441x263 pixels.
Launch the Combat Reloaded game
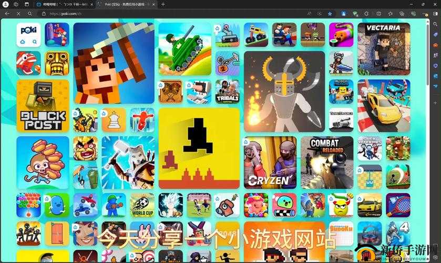click(x=327, y=163)
